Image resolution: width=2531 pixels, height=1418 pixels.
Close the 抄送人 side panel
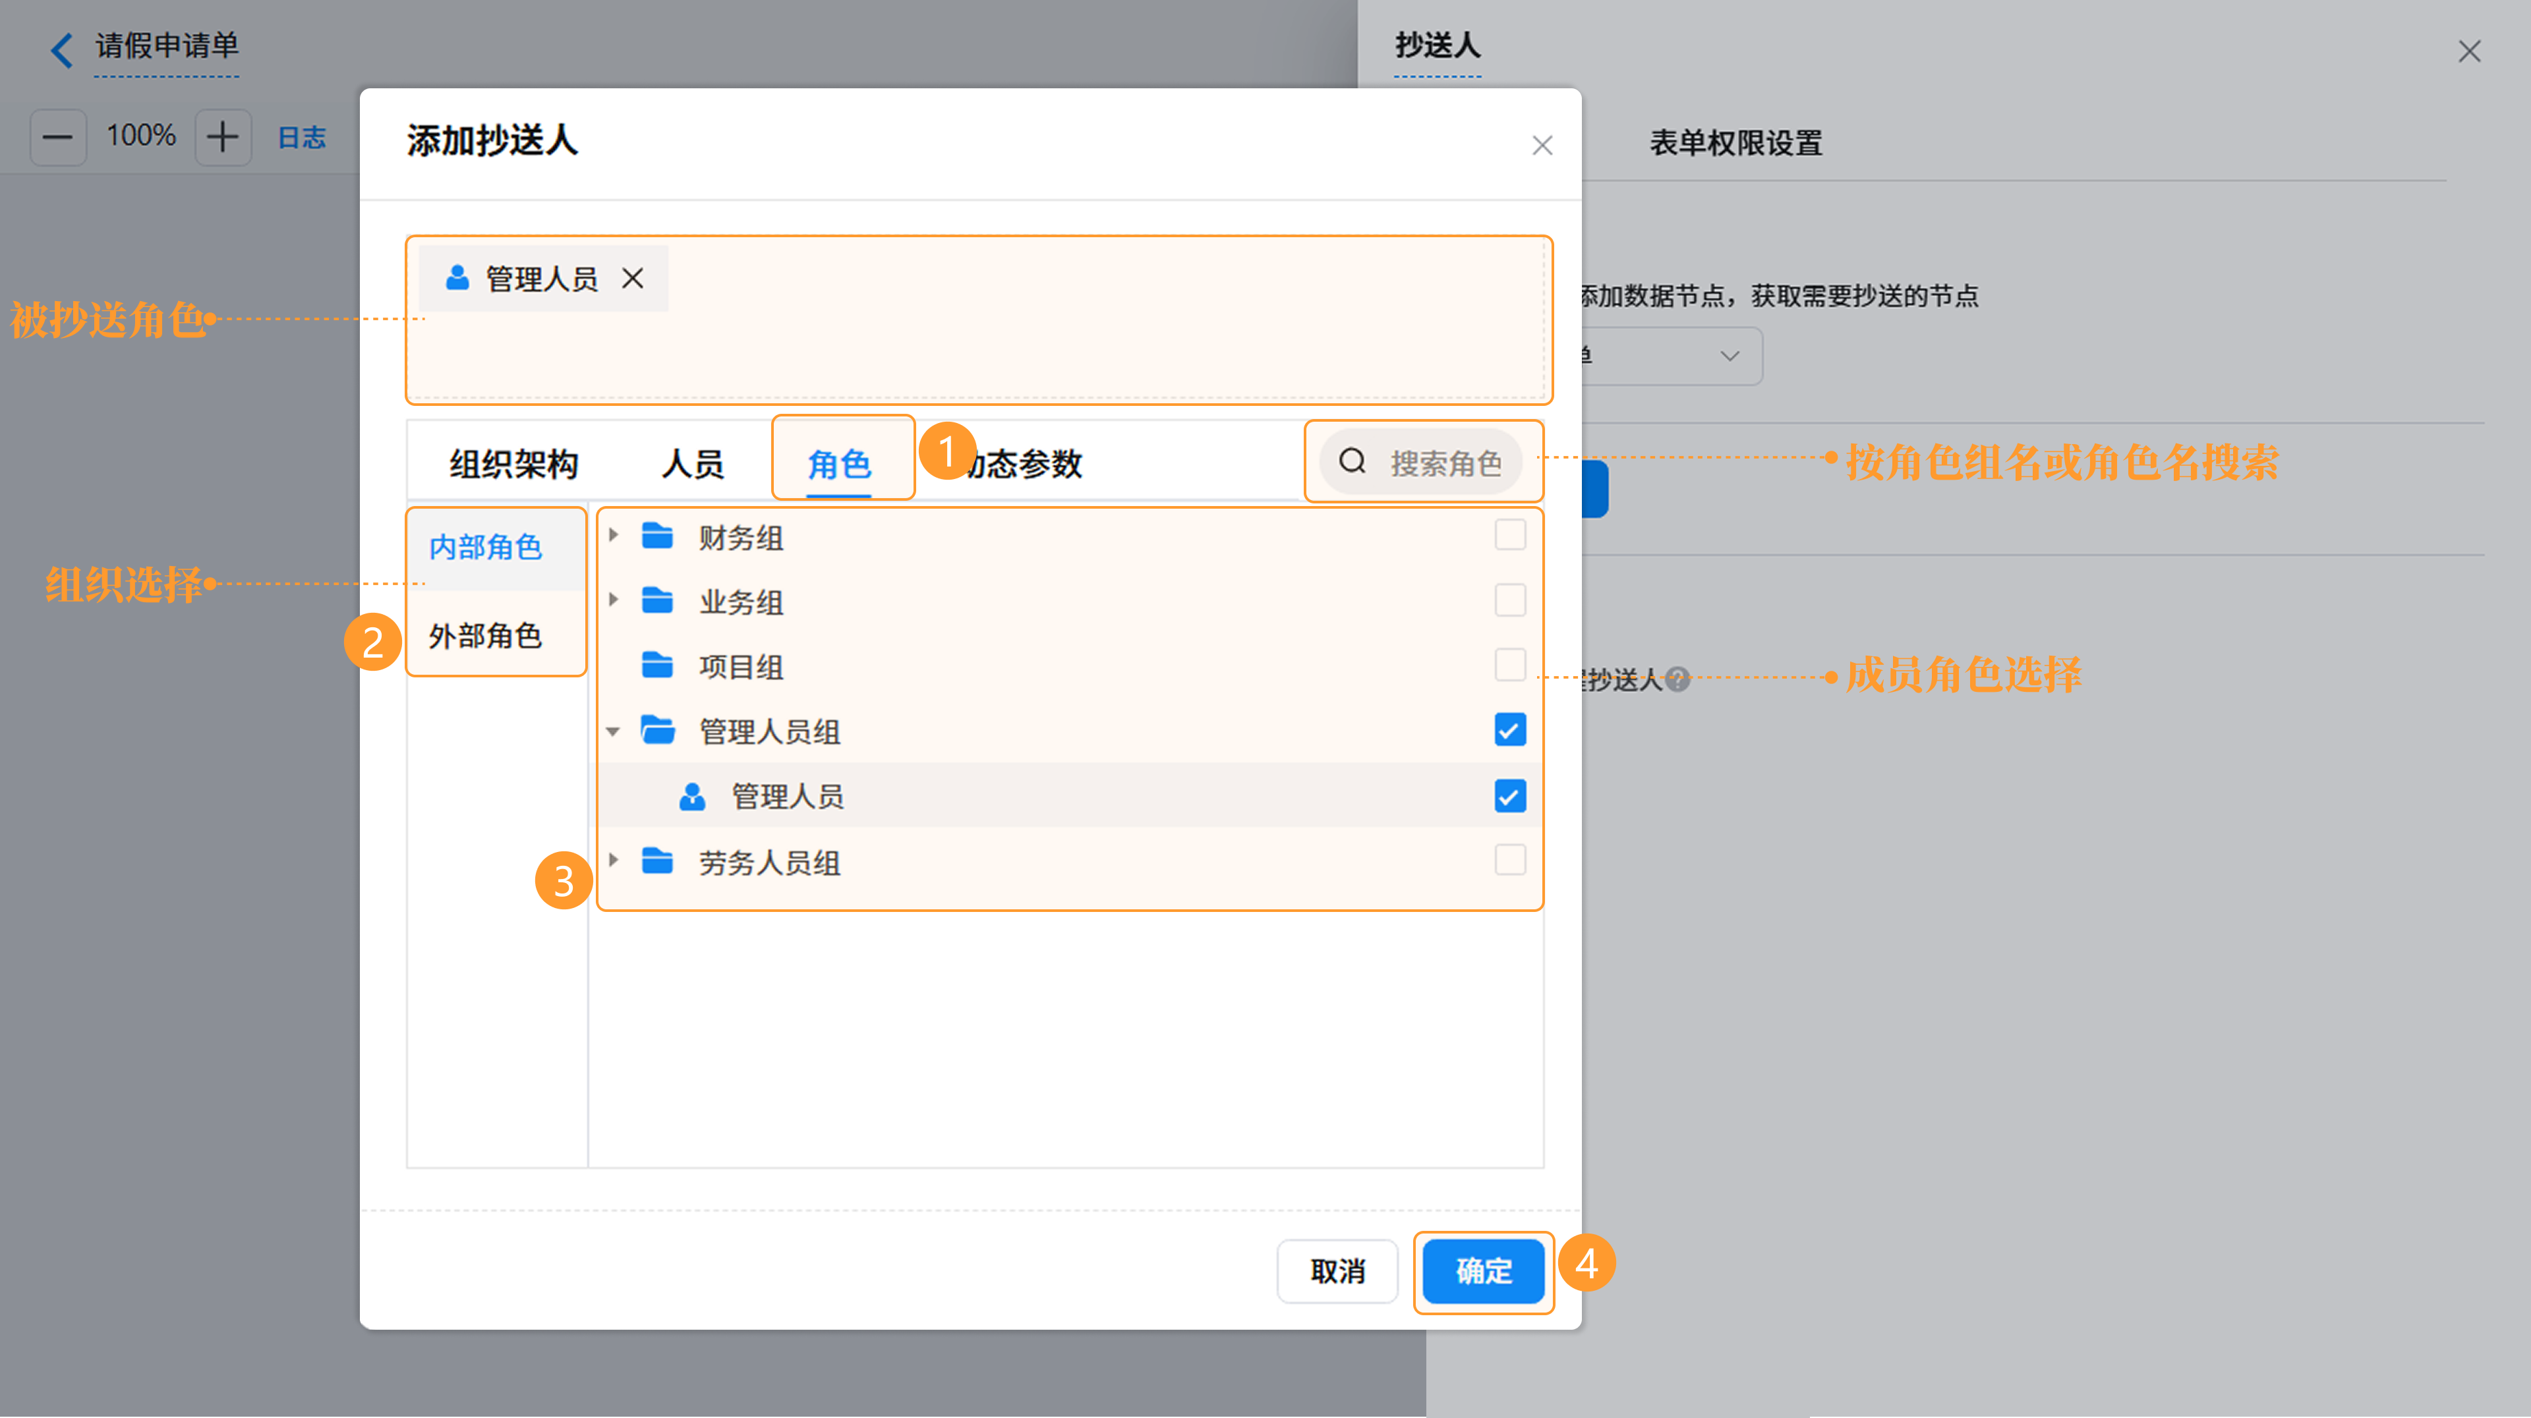[2469, 51]
